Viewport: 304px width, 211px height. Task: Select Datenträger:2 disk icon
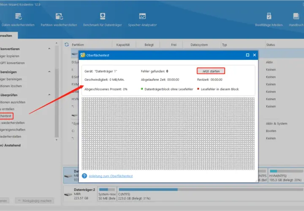coord(68,194)
